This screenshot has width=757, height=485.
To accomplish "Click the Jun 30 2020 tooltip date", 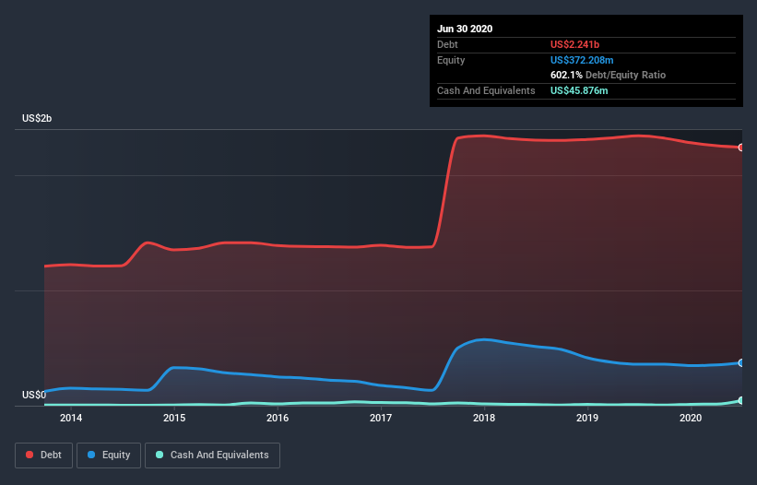I will click(465, 29).
